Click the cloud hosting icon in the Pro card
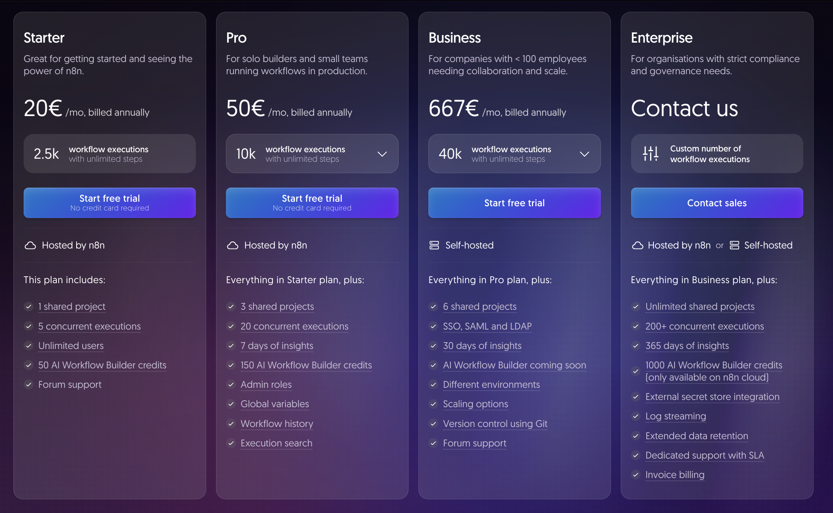 (233, 245)
